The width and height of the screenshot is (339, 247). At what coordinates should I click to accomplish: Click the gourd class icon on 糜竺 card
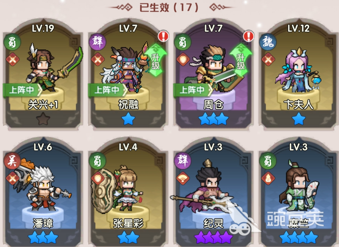[268, 178]
